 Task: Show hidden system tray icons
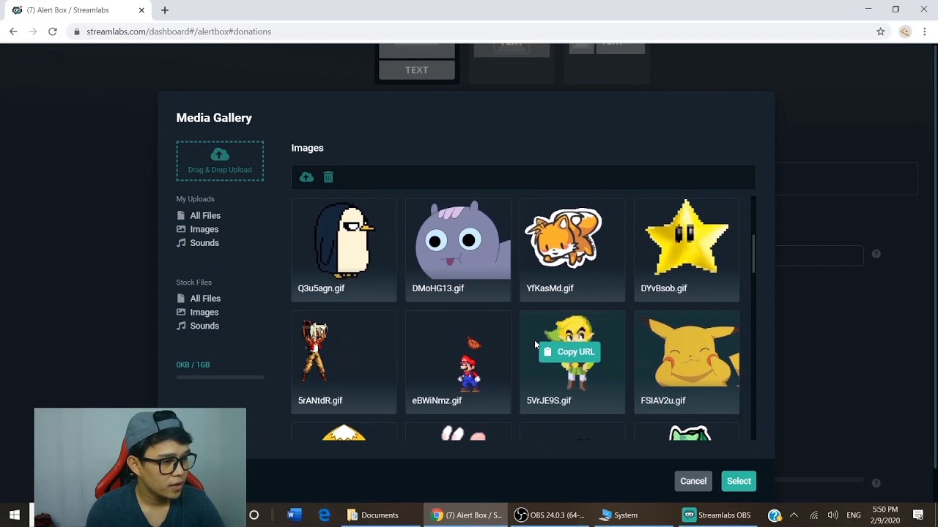click(794, 515)
